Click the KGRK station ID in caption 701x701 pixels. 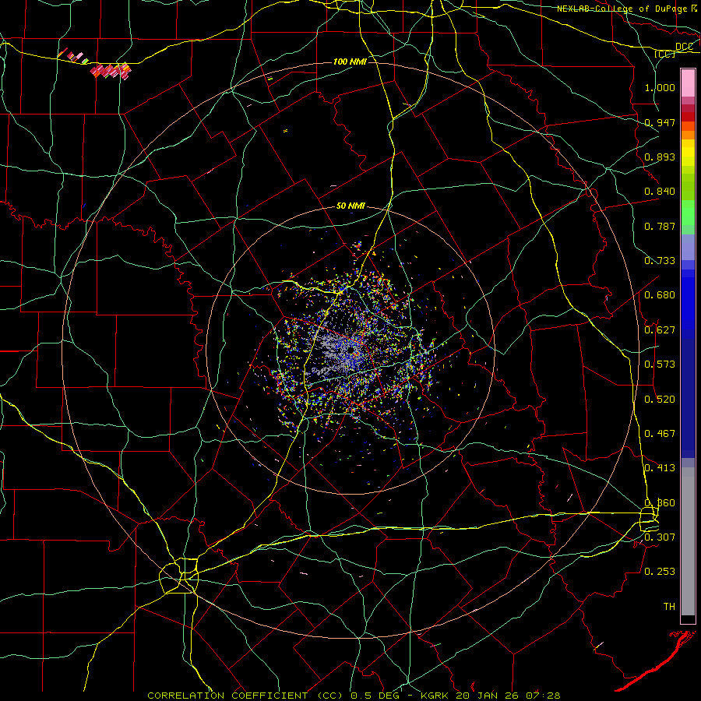436,696
